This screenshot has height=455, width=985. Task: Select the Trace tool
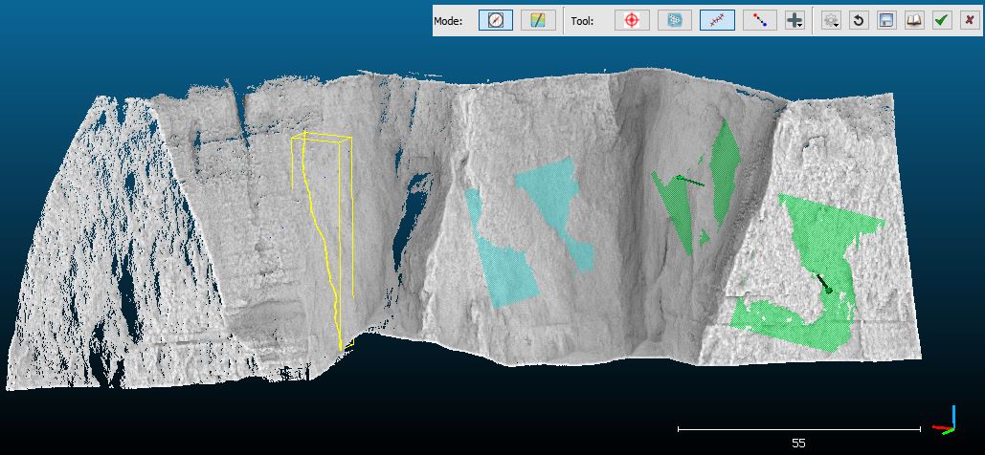coord(717,20)
